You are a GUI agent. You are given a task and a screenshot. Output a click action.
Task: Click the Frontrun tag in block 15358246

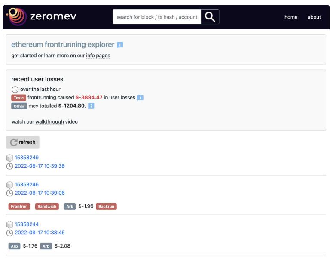click(x=19, y=207)
